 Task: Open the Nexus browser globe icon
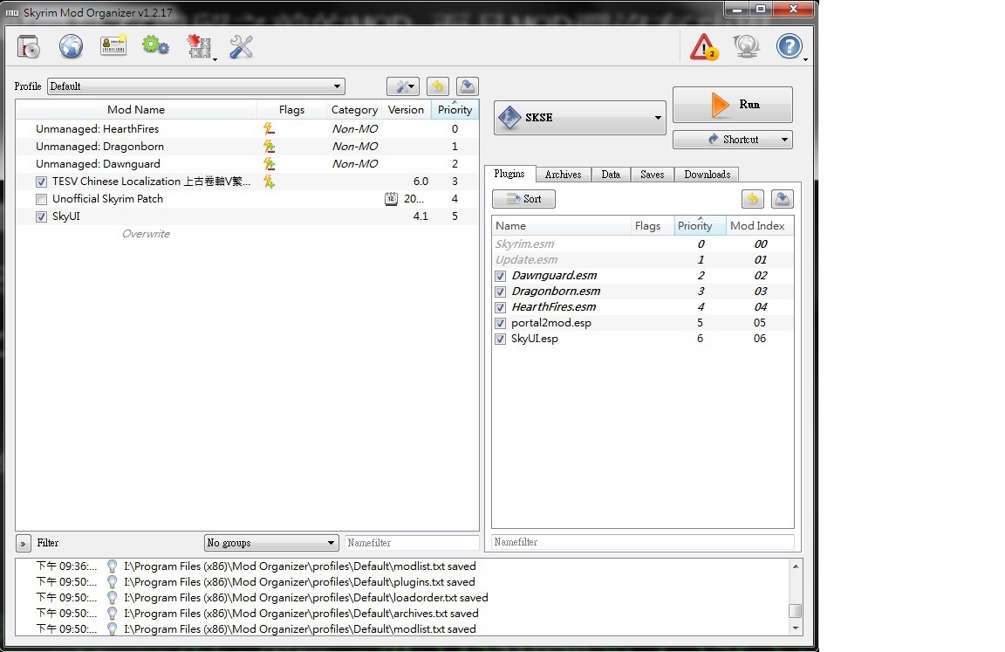(x=72, y=47)
